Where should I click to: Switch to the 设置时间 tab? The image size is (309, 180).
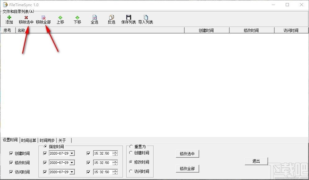[10, 140]
